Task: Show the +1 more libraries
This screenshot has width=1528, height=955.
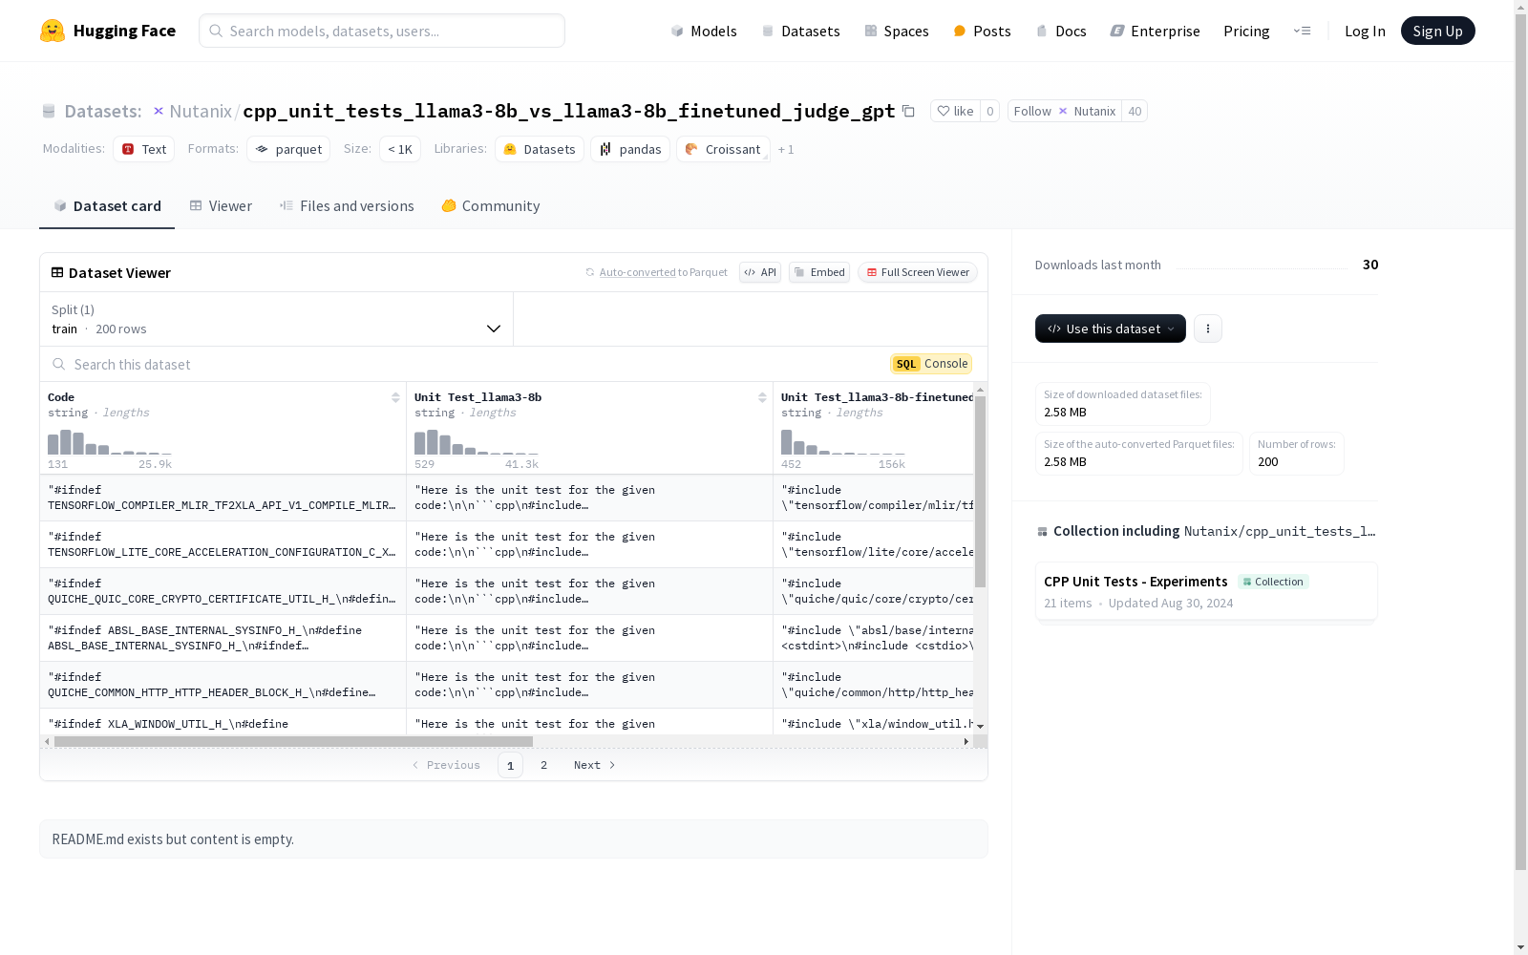Action: pyautogui.click(x=786, y=149)
